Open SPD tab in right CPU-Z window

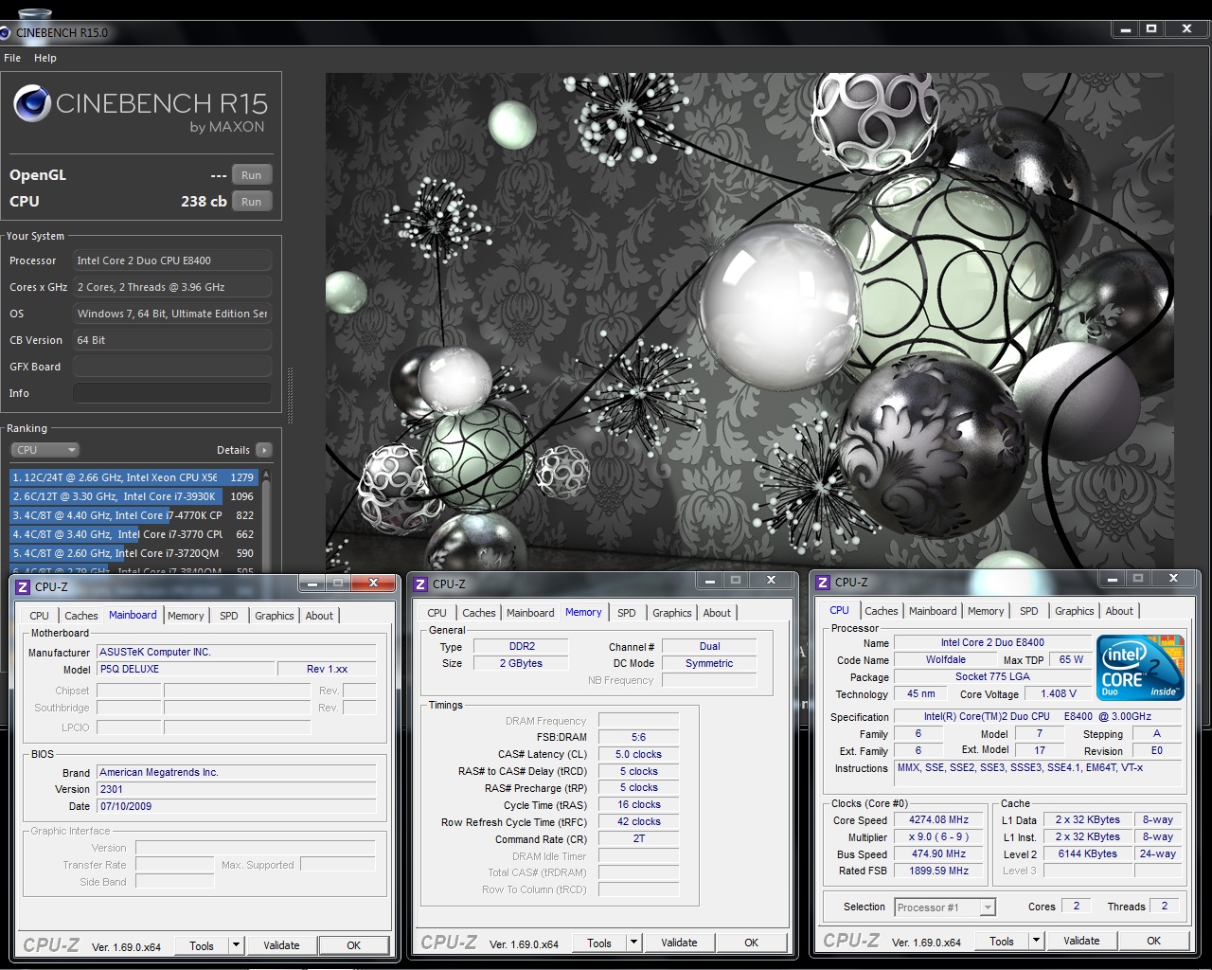click(x=1029, y=611)
